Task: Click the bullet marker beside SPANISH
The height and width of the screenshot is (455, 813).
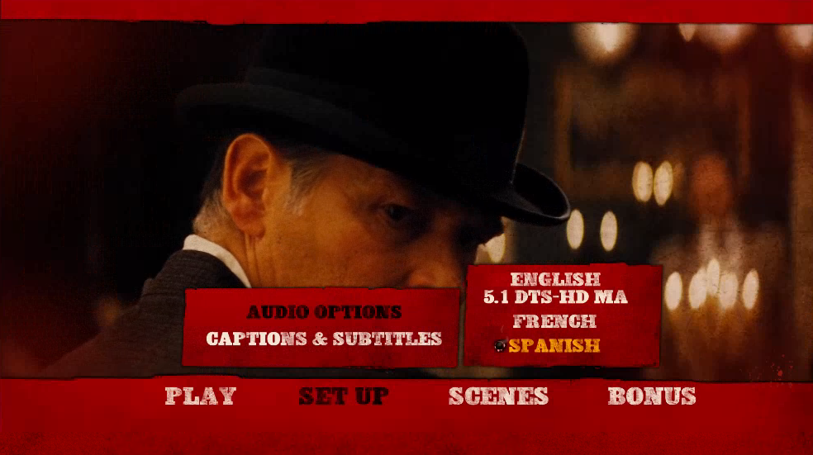Action: coord(500,346)
